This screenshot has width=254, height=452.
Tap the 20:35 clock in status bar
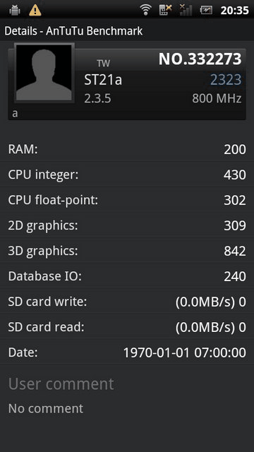(x=234, y=11)
